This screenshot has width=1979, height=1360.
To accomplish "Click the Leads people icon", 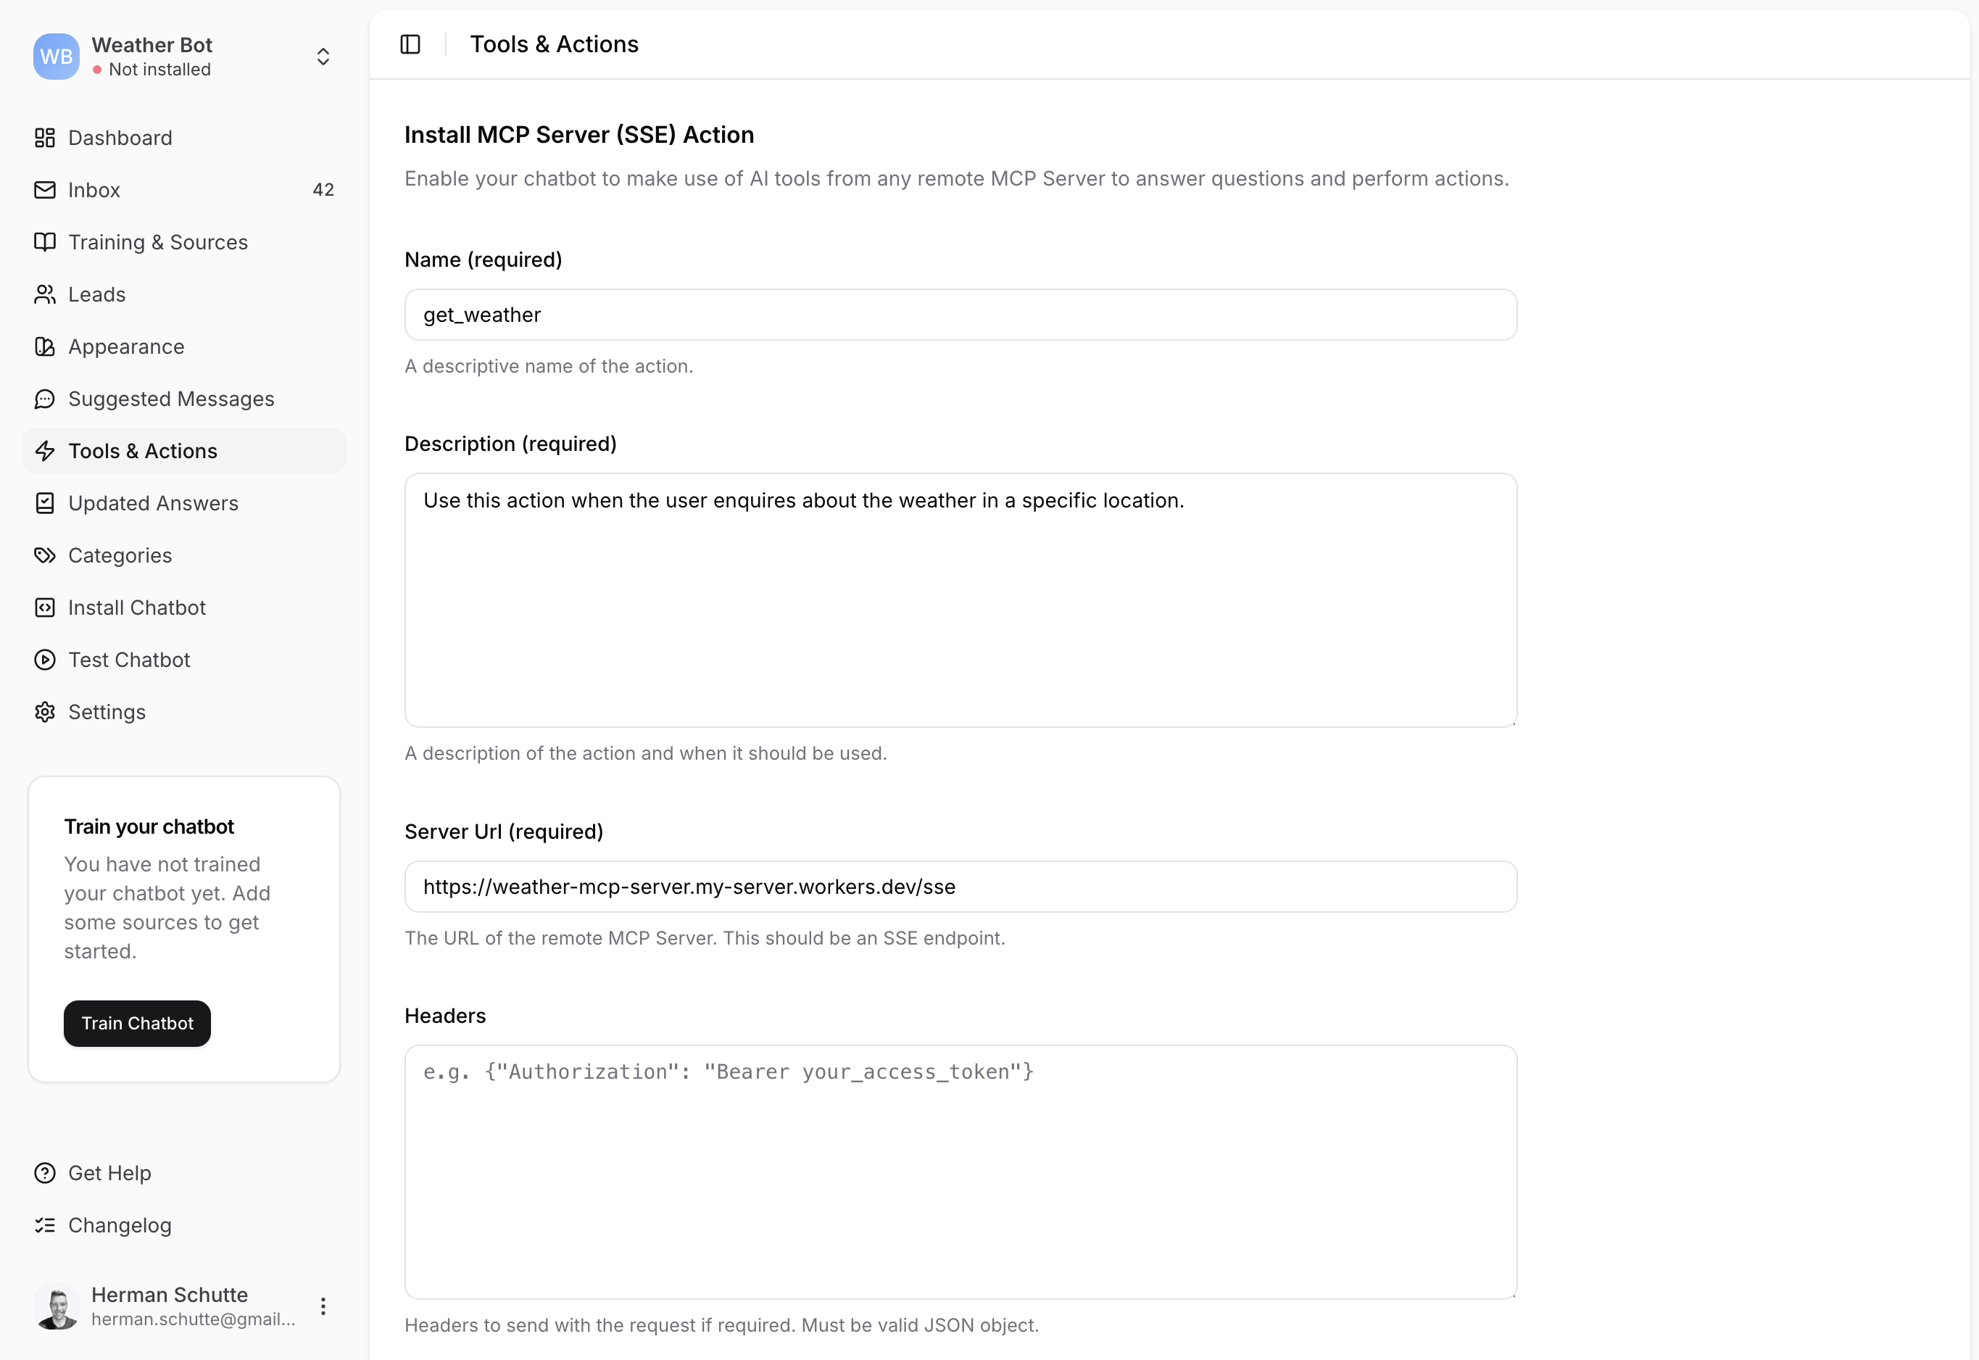I will click(x=44, y=295).
